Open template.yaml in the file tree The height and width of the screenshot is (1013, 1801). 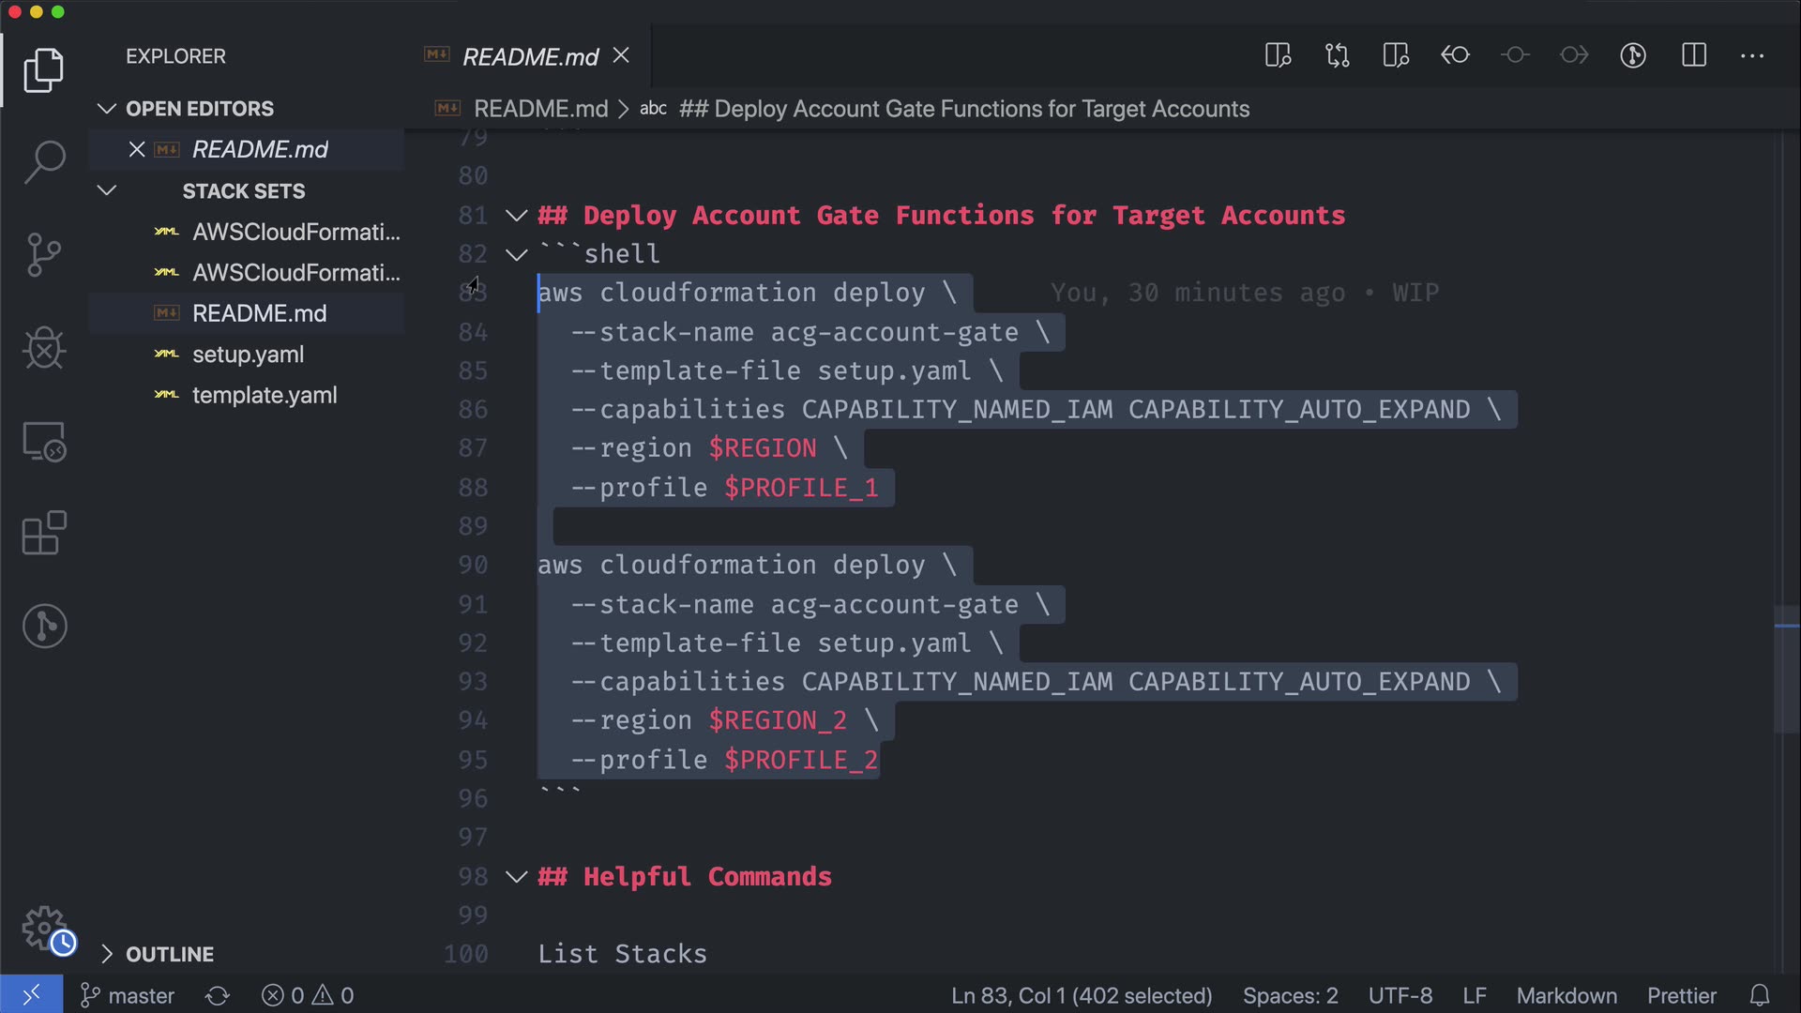pyautogui.click(x=264, y=395)
